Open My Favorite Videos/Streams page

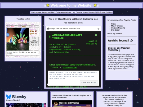click(84, 12)
